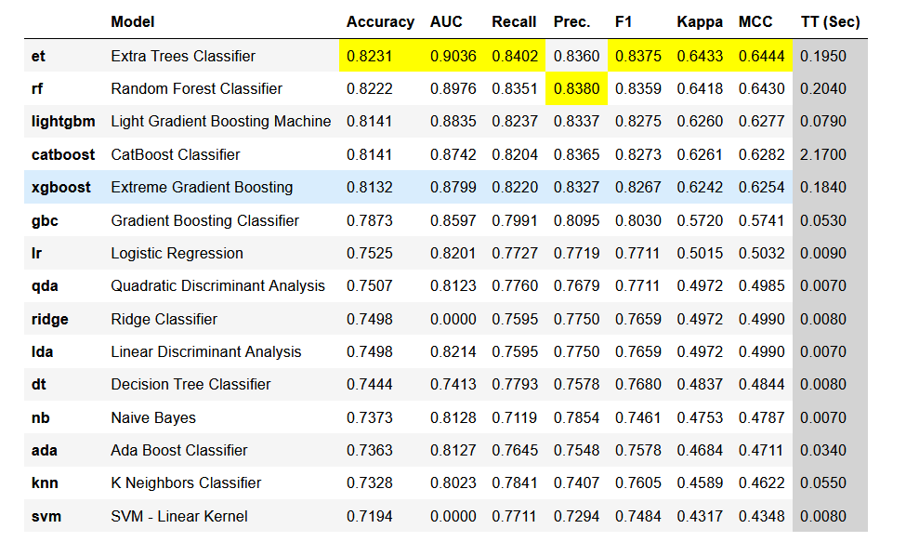Select the CatBoost training time 2.1700
This screenshot has height=555, width=906.
point(823,154)
